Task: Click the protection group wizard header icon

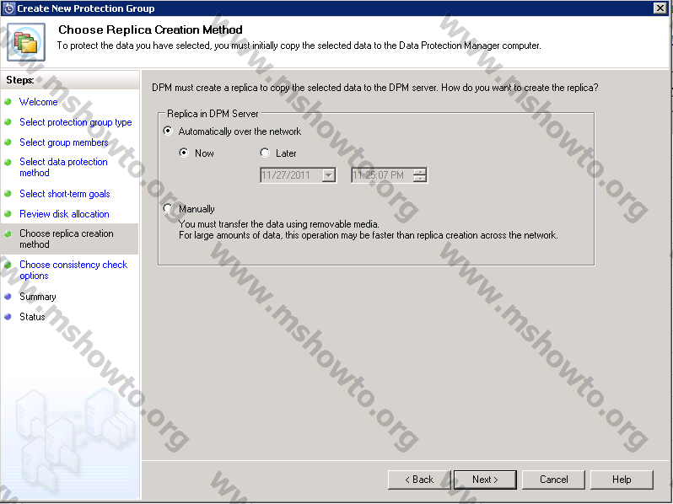Action: pyautogui.click(x=25, y=42)
